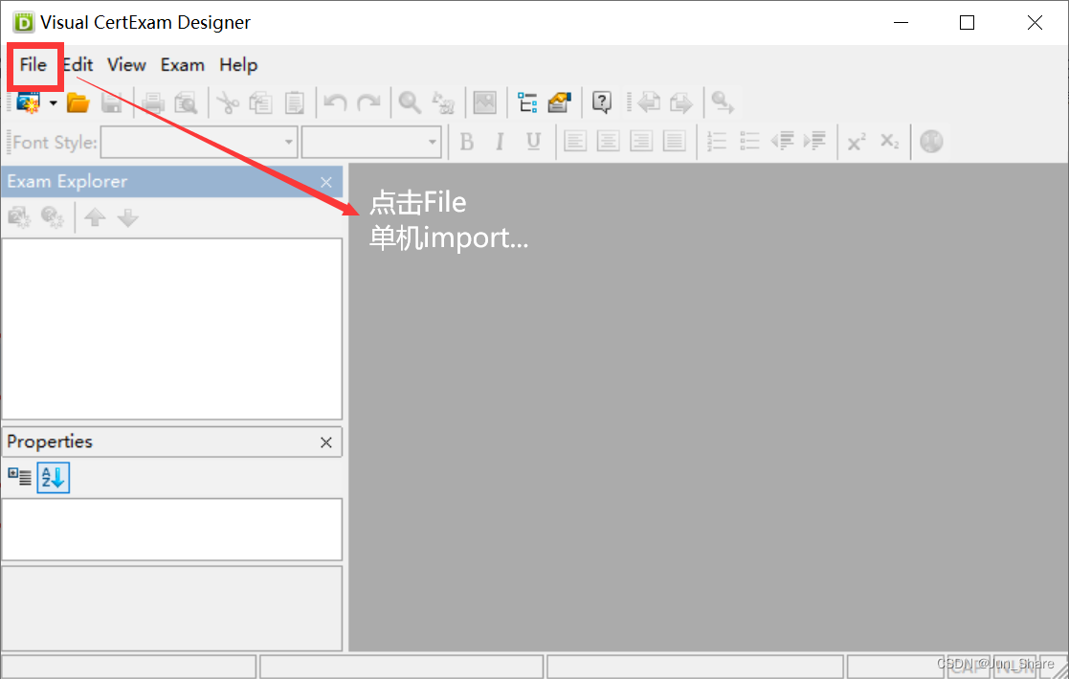The image size is (1069, 679).
Task: Apply subscript formatting
Action: tap(890, 142)
